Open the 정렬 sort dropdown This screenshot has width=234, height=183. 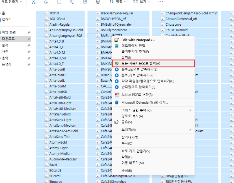tap(118, 2)
